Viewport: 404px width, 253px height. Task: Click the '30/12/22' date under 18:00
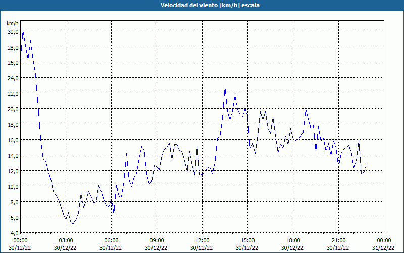tap(292, 248)
